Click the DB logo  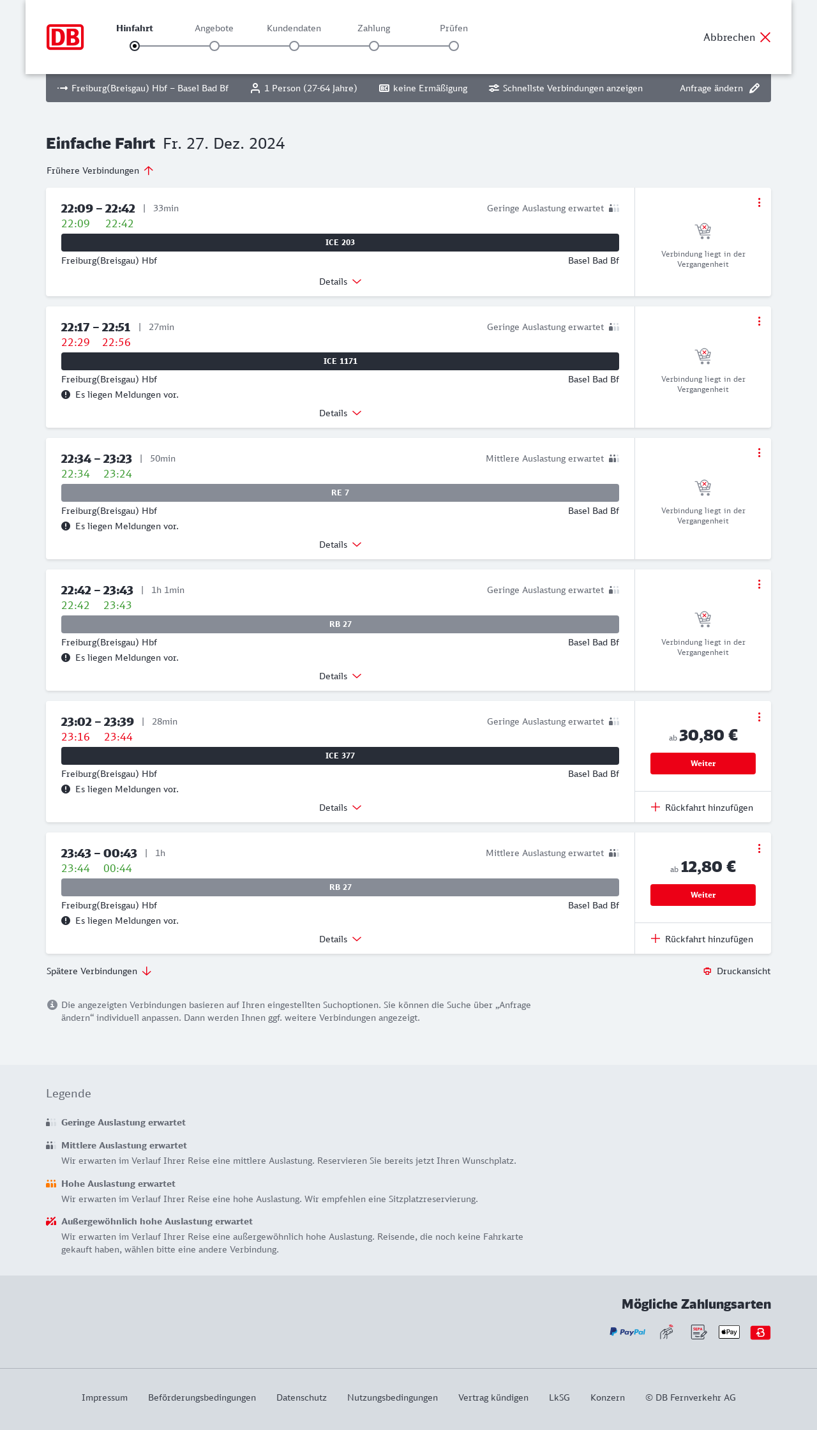click(65, 37)
